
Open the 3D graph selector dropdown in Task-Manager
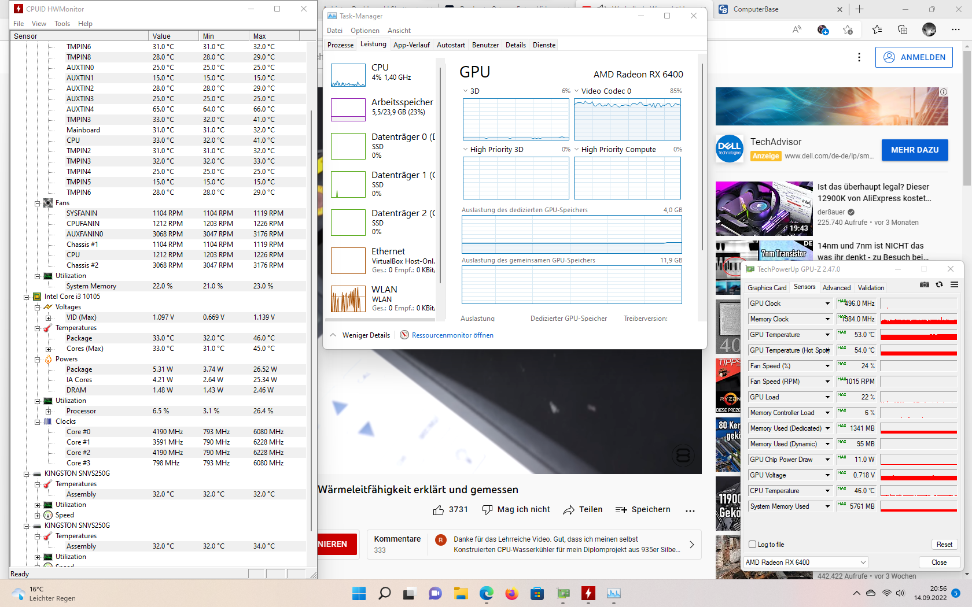point(465,91)
